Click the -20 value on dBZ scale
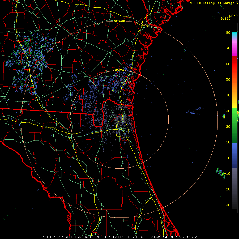239x239 pixels. (227, 189)
